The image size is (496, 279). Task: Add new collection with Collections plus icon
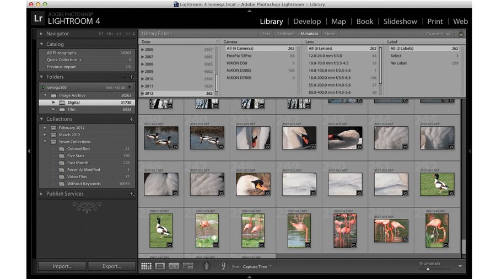point(132,119)
